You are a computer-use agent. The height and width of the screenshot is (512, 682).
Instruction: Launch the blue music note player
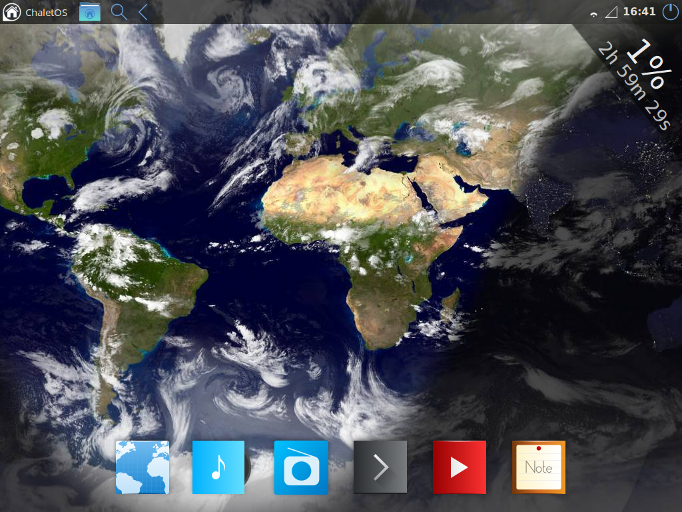(x=218, y=467)
